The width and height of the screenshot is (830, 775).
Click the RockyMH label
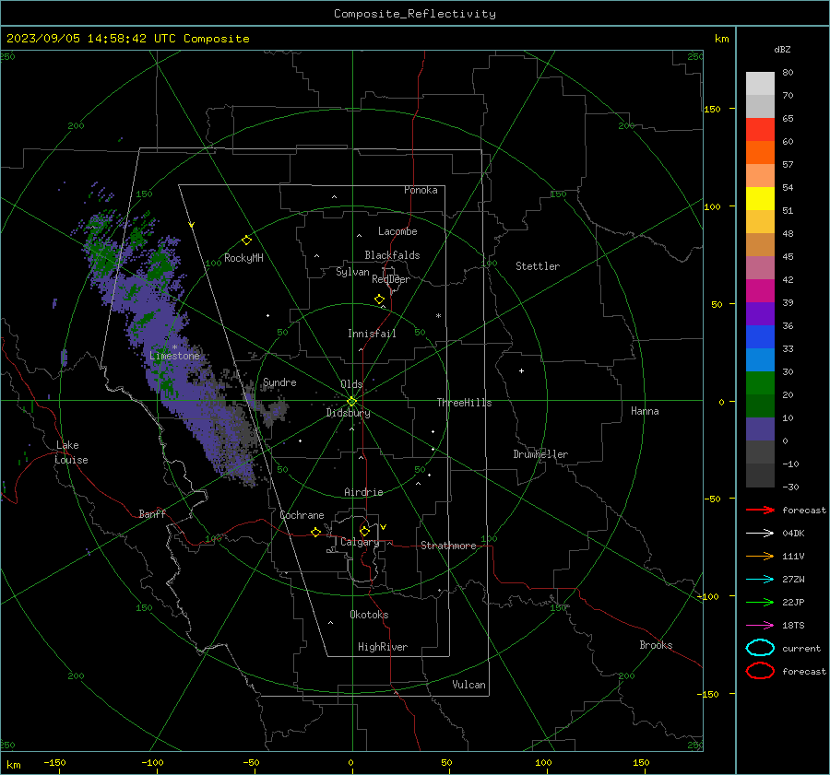pos(243,258)
